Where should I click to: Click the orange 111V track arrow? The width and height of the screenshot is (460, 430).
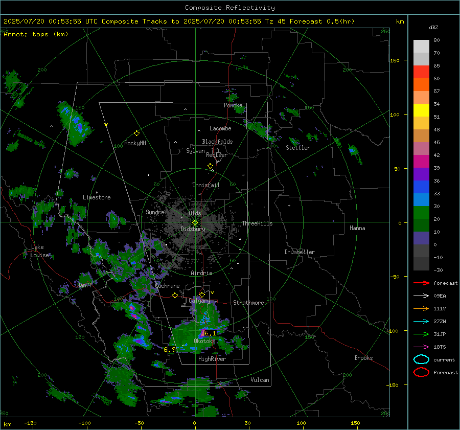pos(421,308)
